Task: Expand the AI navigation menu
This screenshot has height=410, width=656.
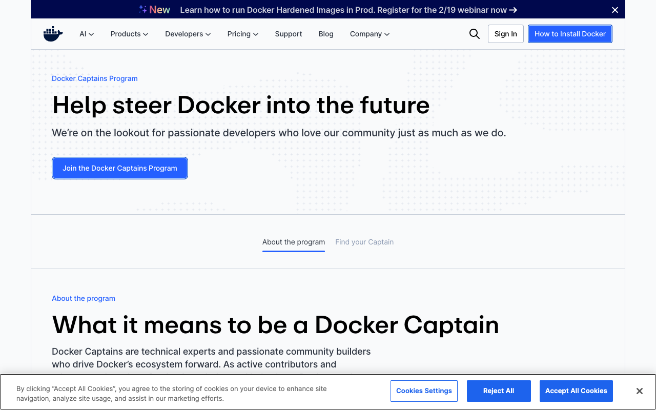Action: (86, 34)
